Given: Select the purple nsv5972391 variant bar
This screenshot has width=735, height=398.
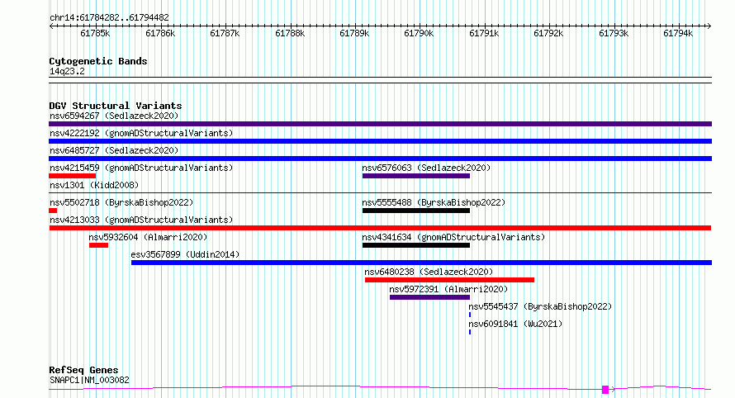Looking at the screenshot, I should click(429, 297).
